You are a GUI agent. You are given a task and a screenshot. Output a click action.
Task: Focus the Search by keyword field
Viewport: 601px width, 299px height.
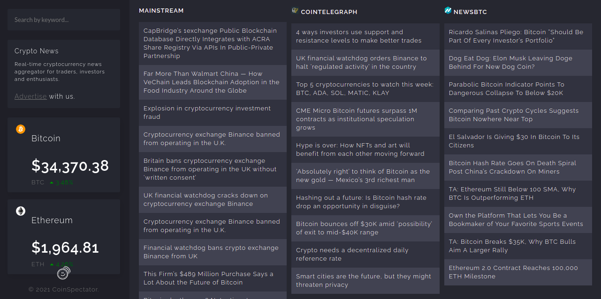(64, 20)
